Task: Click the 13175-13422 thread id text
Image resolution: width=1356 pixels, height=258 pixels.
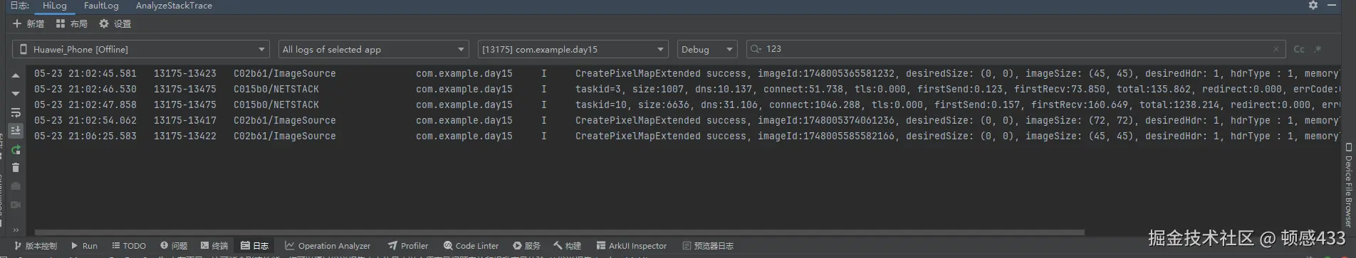Action: (x=185, y=136)
